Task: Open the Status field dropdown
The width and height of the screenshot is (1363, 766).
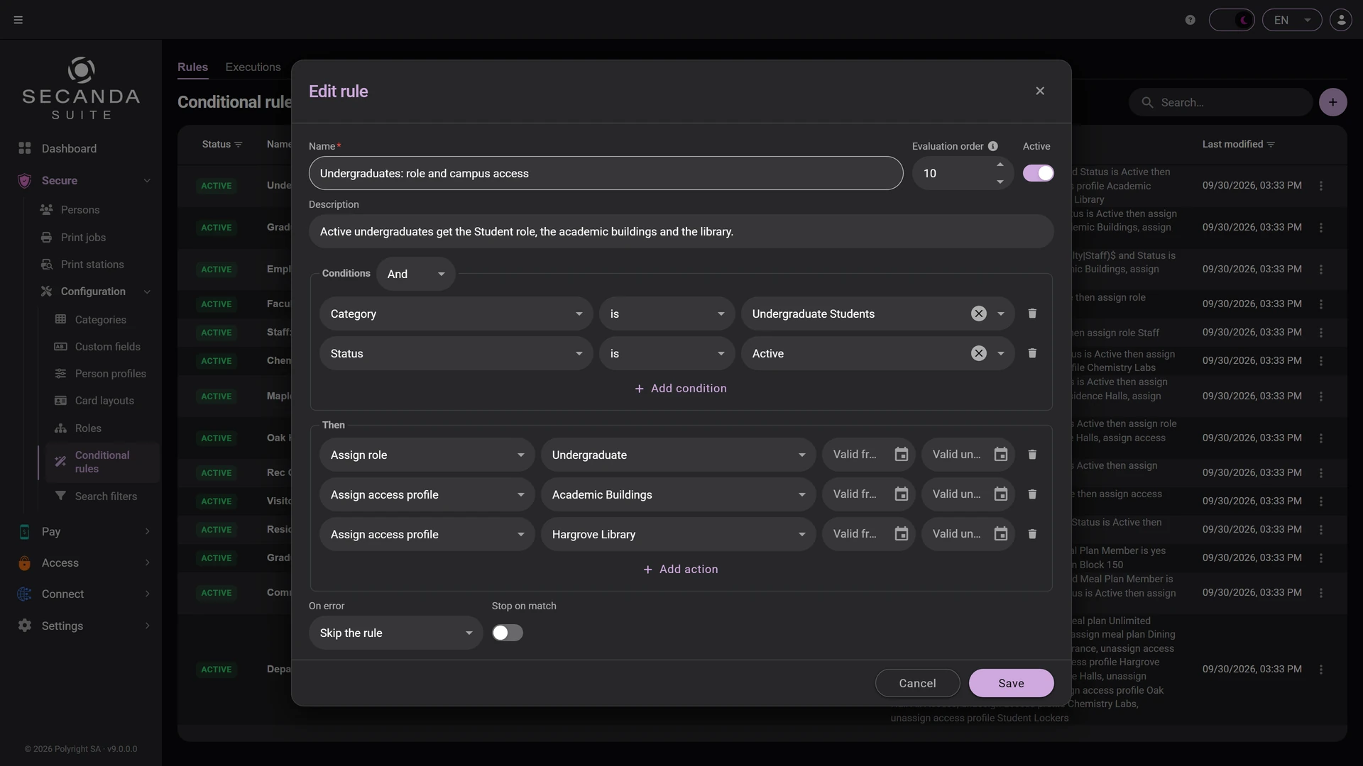Action: [x=456, y=353]
